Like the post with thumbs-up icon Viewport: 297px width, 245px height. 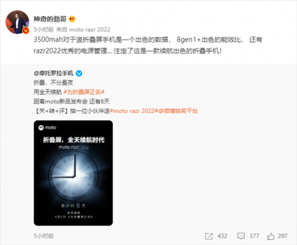tap(271, 236)
